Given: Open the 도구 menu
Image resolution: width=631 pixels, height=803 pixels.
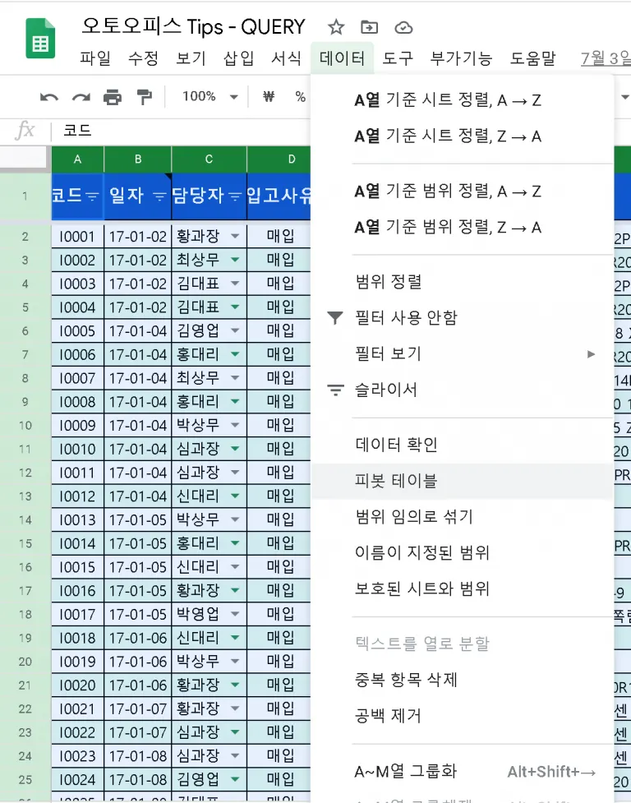Looking at the screenshot, I should click(x=397, y=58).
